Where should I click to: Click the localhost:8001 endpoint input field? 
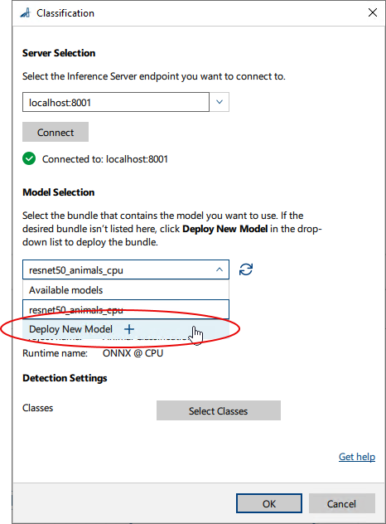pos(116,102)
